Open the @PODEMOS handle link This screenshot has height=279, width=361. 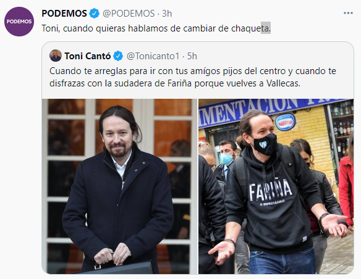coord(129,14)
